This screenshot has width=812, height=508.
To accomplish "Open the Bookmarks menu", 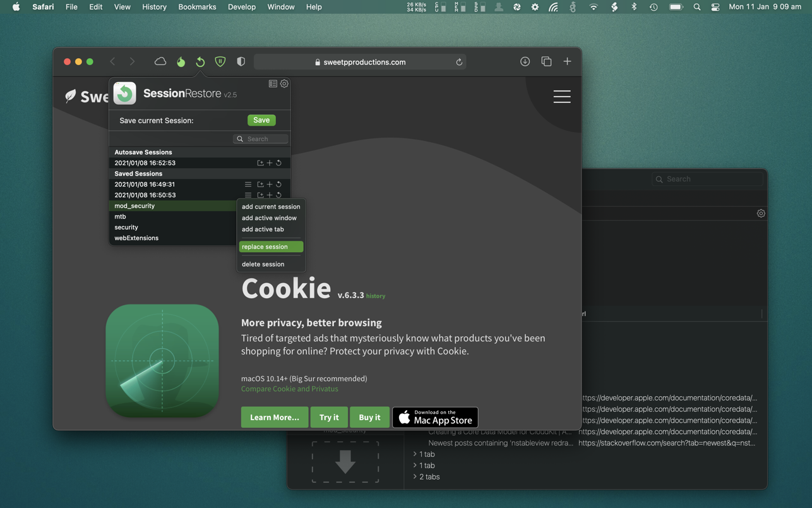I will click(x=197, y=7).
